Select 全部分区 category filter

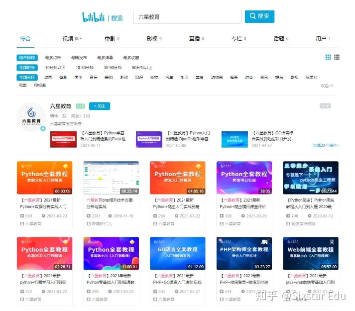tap(27, 78)
